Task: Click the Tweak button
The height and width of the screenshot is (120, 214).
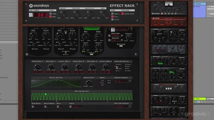Action: pyautogui.click(x=91, y=54)
